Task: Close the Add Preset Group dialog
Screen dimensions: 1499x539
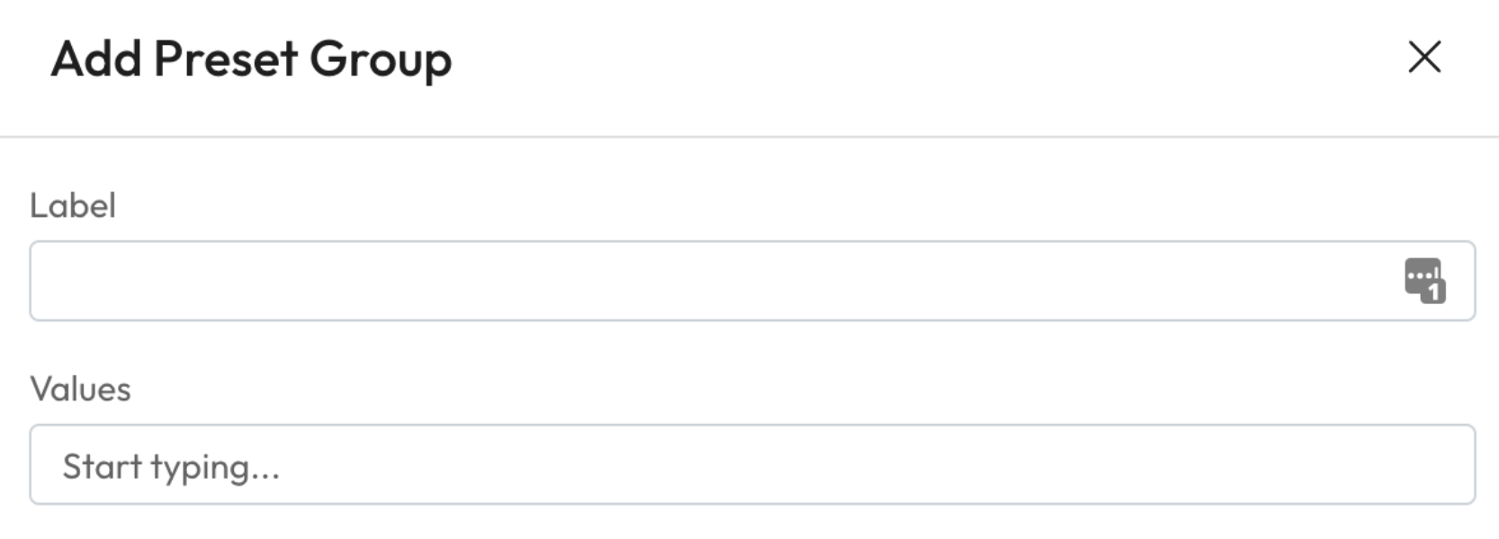Action: (x=1424, y=58)
